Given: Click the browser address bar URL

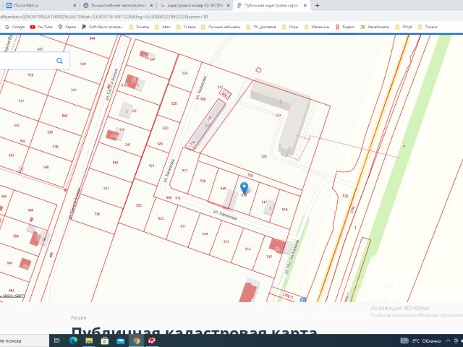Looking at the screenshot, I should (x=104, y=17).
